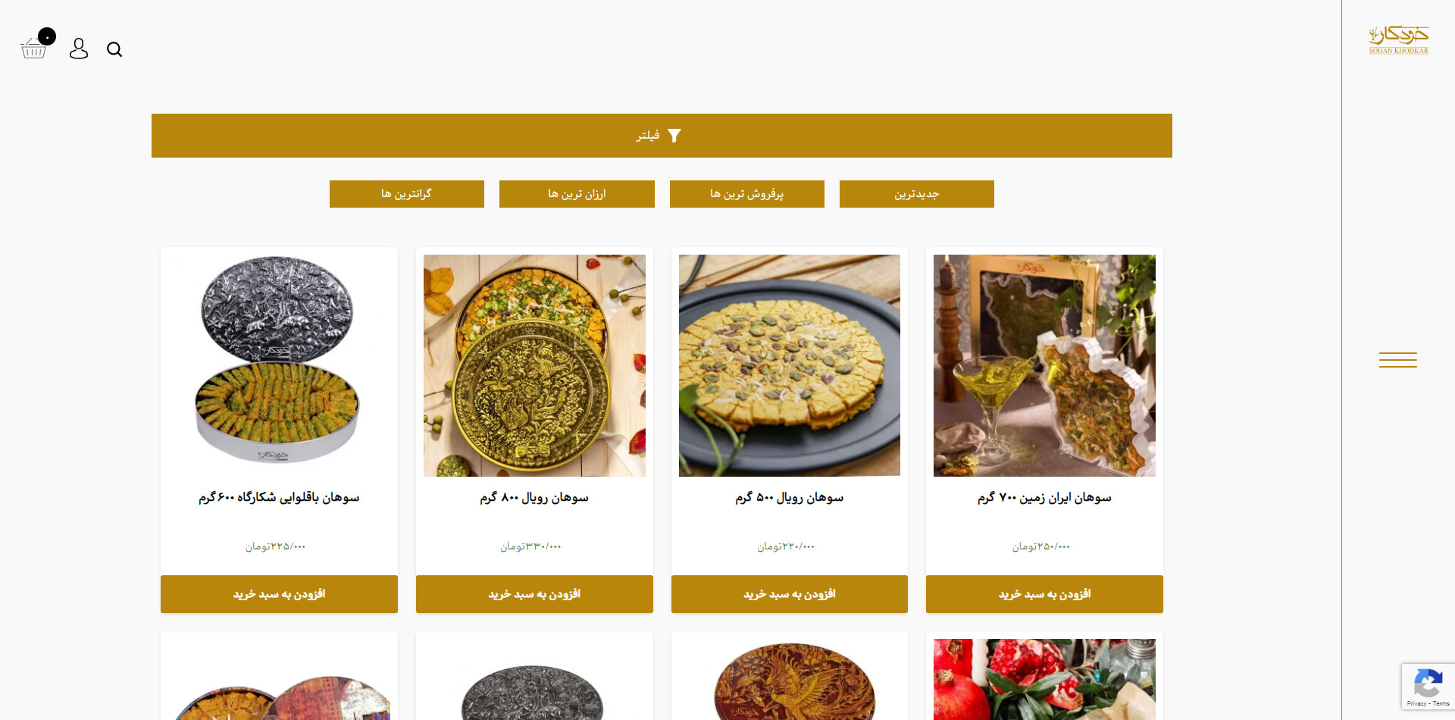The height and width of the screenshot is (720, 1455).
Task: Sort by پرفروش ترین ها (best-selling)
Action: point(747,194)
